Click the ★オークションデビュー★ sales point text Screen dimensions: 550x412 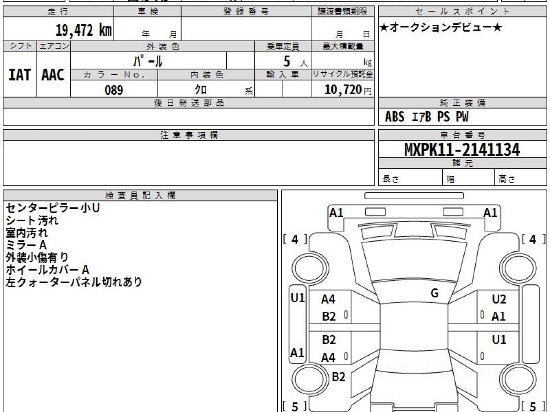pos(441,28)
